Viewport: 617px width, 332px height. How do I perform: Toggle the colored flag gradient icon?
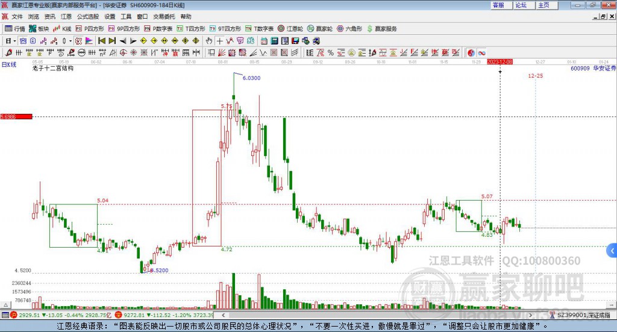tap(89, 41)
